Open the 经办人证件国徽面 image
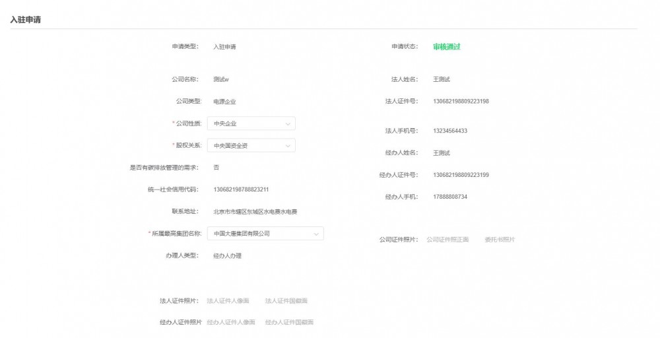Screen dimensions: 660x338 (289, 322)
